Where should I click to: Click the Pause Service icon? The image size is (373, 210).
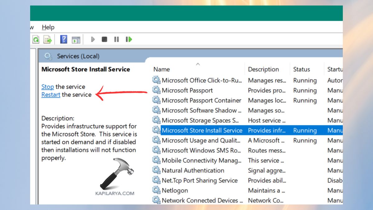(116, 39)
